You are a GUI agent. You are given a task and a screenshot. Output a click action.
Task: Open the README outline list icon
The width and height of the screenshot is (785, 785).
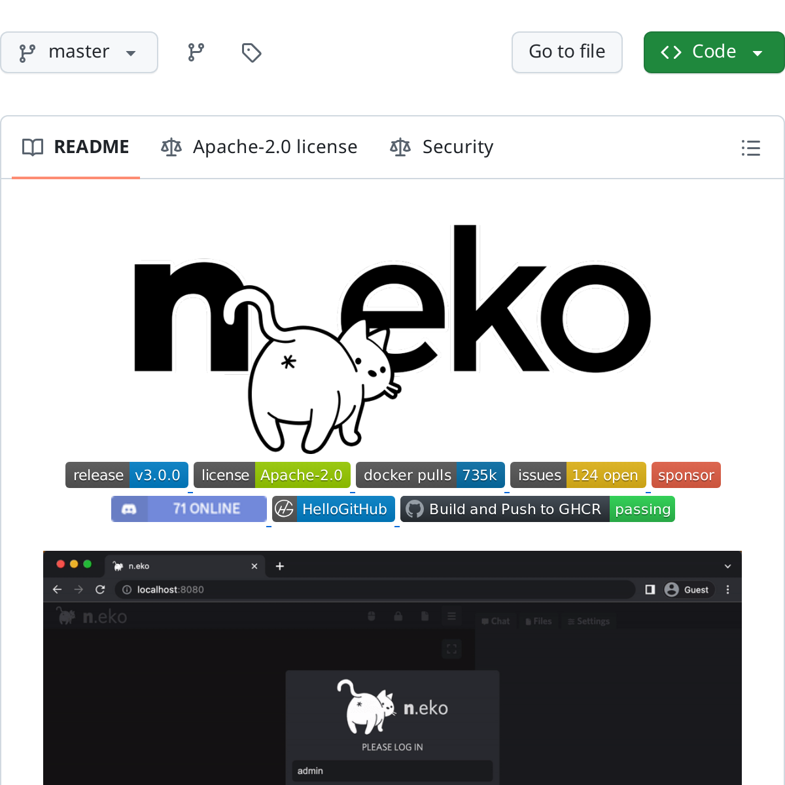[751, 148]
